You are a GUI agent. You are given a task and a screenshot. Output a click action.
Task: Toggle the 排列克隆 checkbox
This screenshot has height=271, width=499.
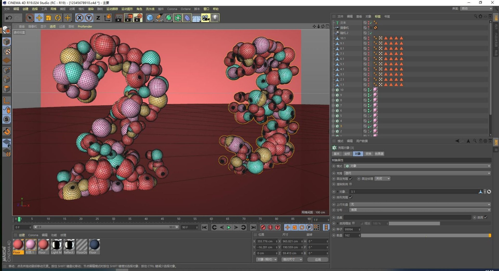click(351, 197)
